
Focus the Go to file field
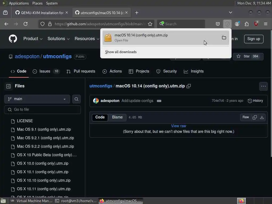click(x=42, y=110)
